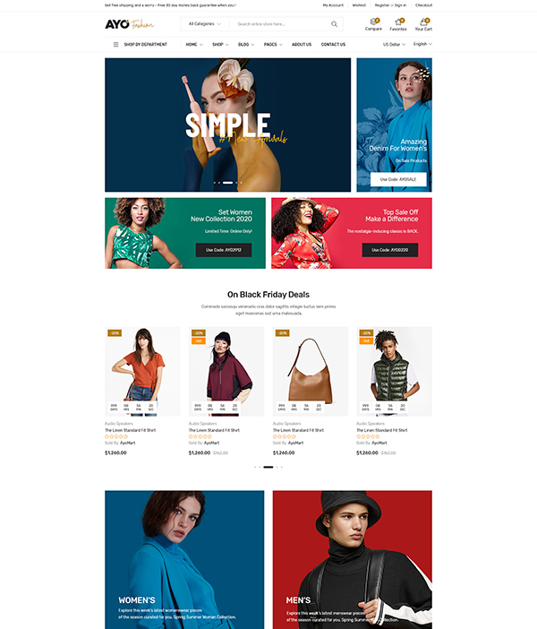Click the My Account link
The width and height of the screenshot is (537, 629).
(x=333, y=5)
